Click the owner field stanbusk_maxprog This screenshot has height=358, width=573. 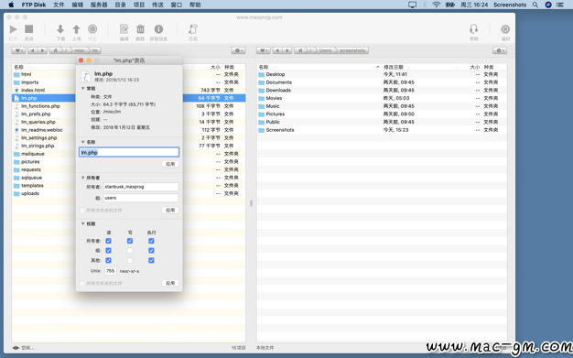click(x=141, y=187)
